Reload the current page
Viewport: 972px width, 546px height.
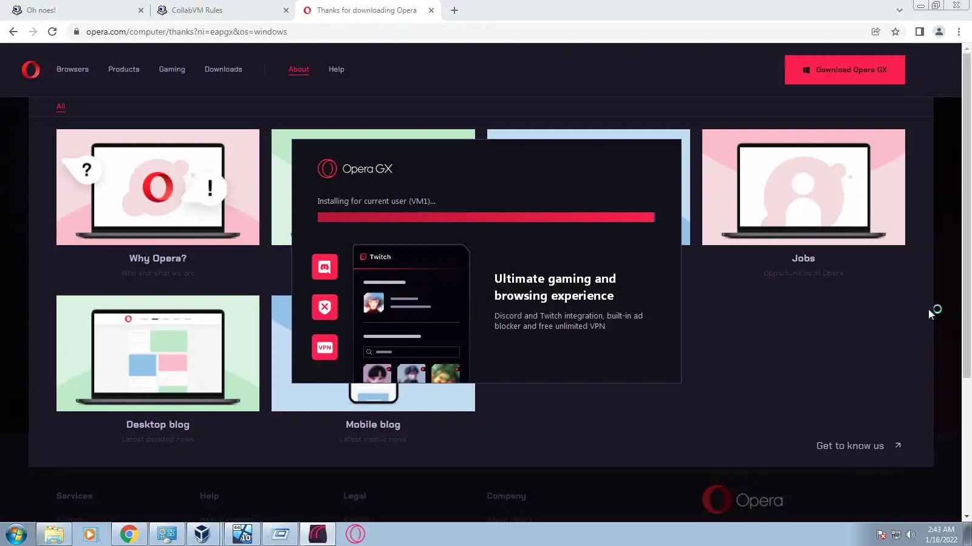[52, 32]
